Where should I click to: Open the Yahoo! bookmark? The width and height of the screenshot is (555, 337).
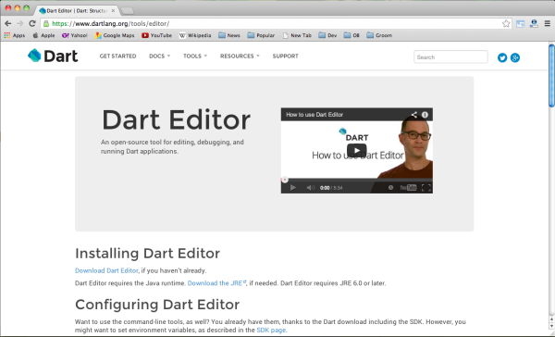click(74, 35)
